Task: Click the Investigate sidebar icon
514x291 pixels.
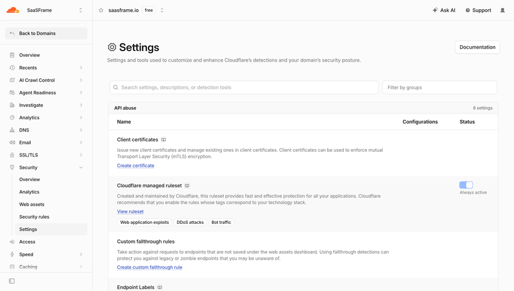Action: (12, 105)
